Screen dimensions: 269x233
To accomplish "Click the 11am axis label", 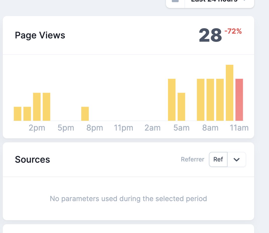I will (x=239, y=128).
